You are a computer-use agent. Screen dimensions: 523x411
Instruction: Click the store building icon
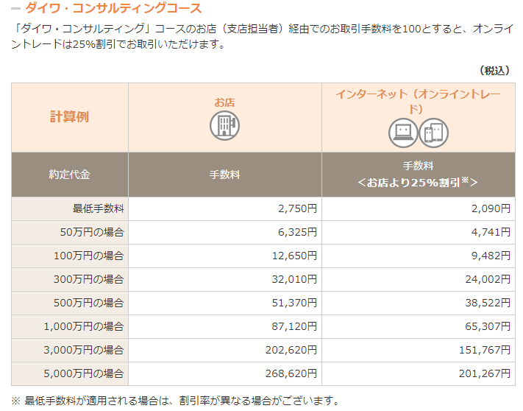coord(224,125)
